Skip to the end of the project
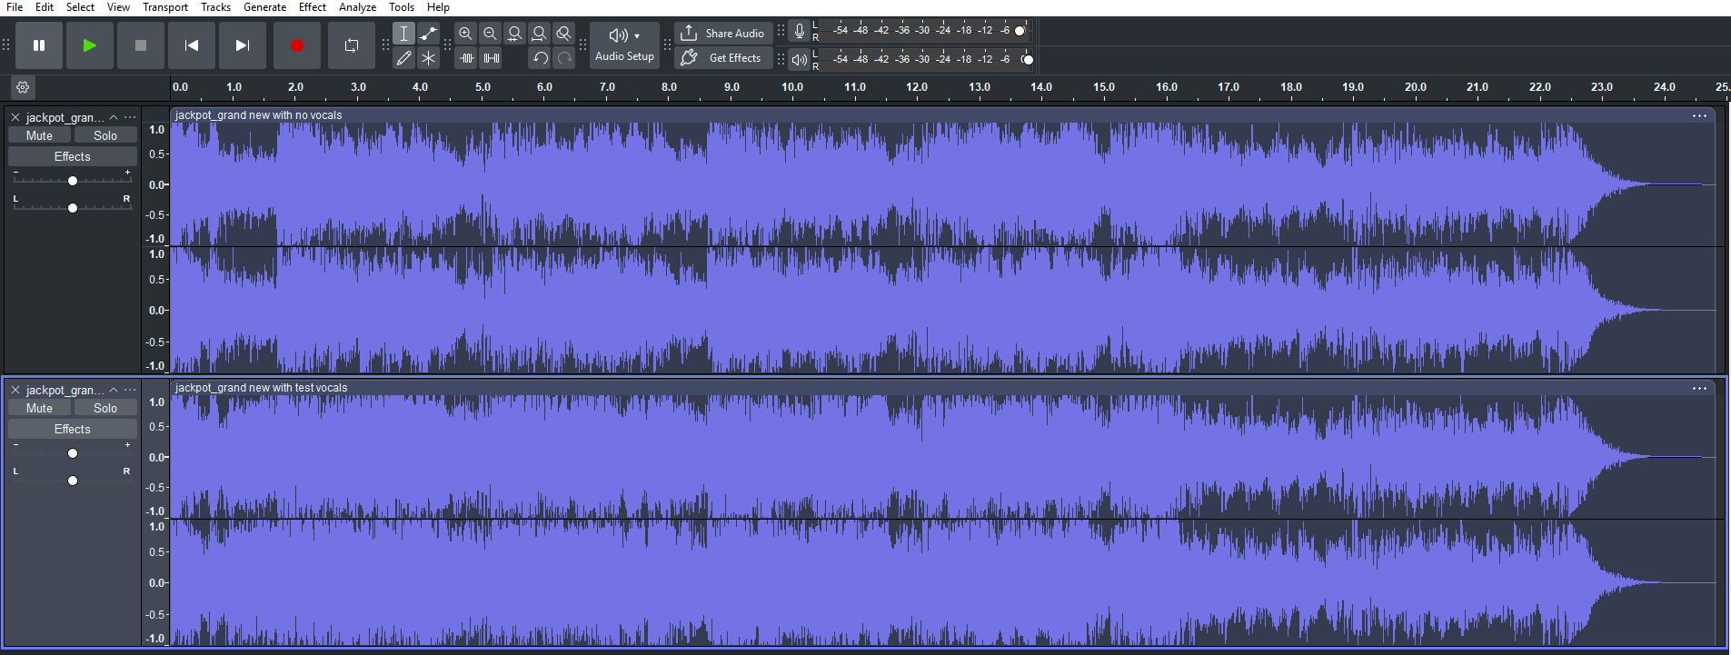1731x655 pixels. pos(242,45)
